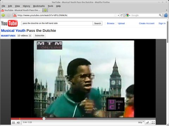Viewport: 169px width, 126px height.
Task: Click the Google search magnifier icon
Action: pyautogui.click(x=160, y=15)
